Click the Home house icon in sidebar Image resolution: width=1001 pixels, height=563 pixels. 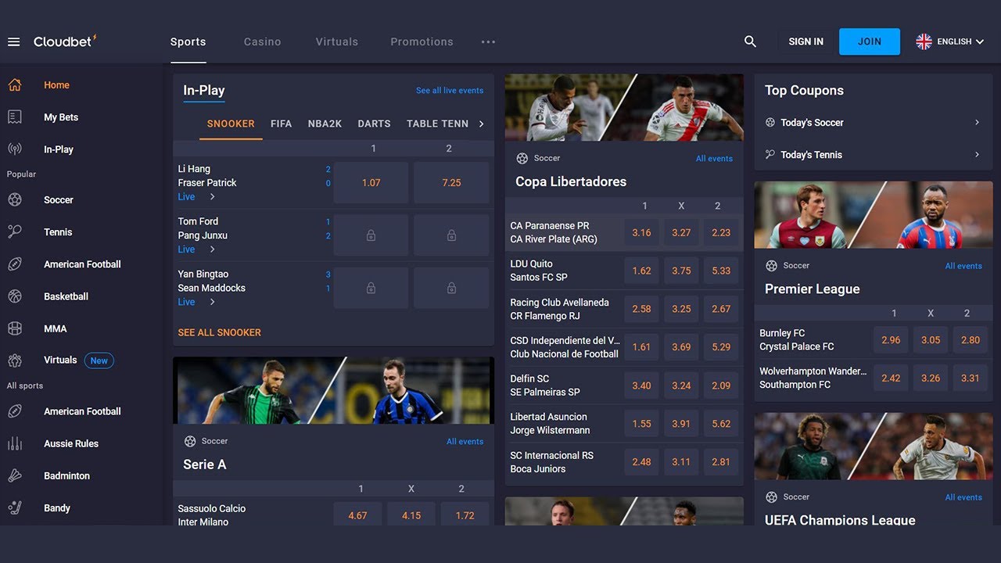pyautogui.click(x=15, y=84)
